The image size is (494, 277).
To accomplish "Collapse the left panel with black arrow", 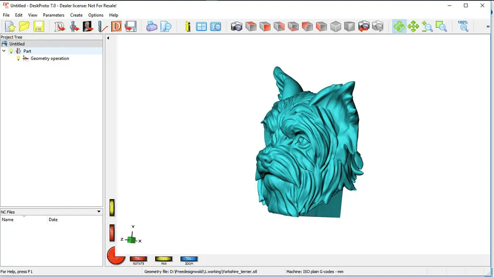I will point(108,38).
